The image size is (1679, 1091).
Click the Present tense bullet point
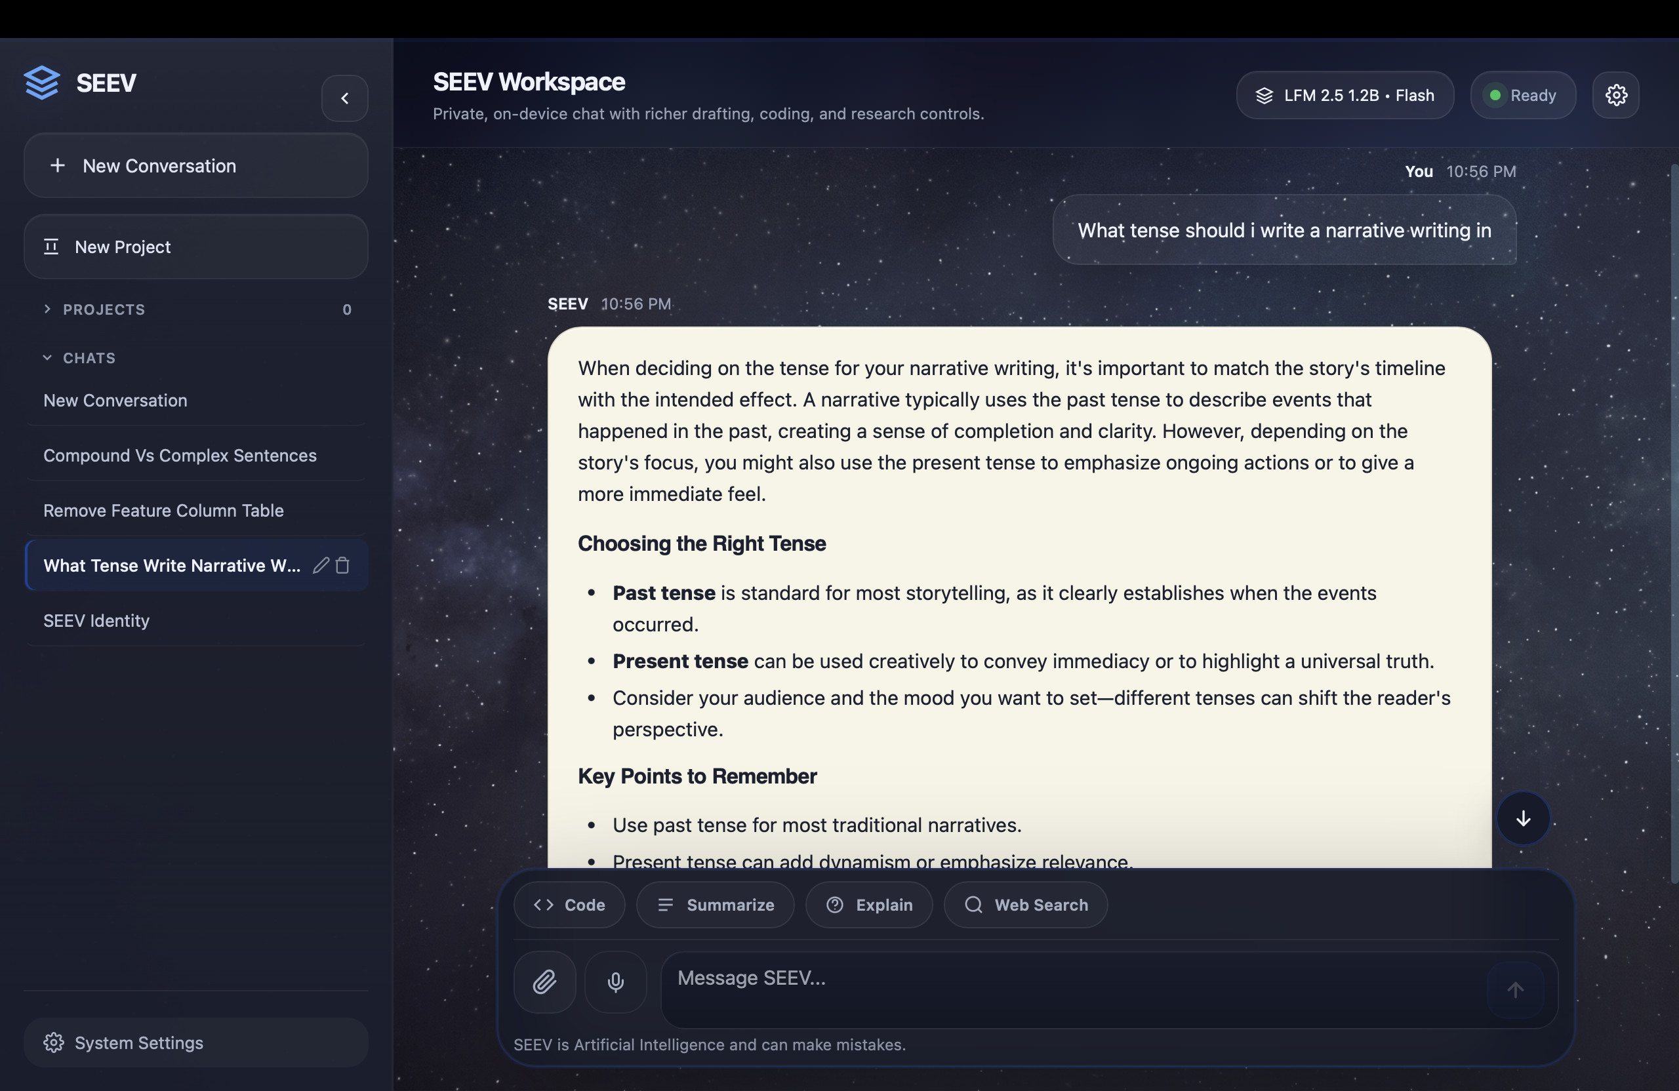tap(1023, 662)
